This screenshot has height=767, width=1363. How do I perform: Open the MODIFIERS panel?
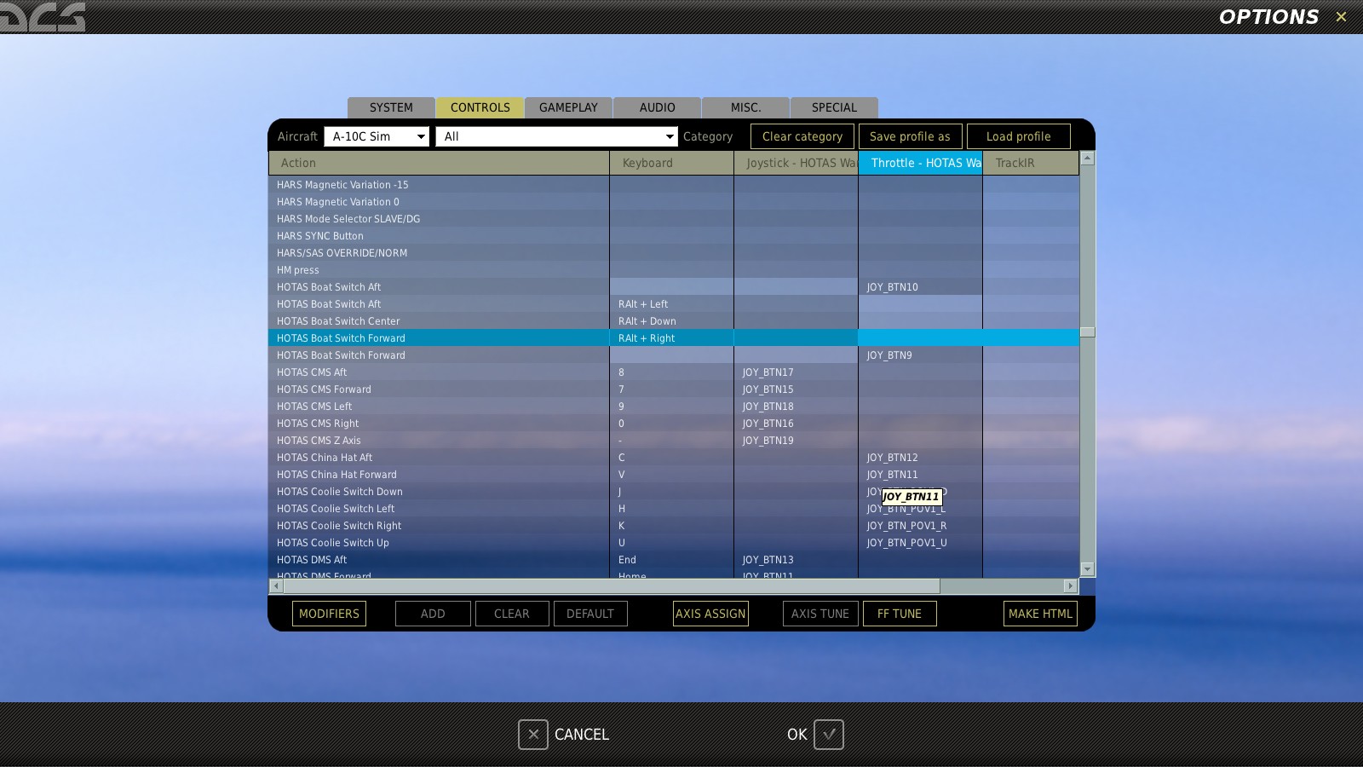pos(329,614)
